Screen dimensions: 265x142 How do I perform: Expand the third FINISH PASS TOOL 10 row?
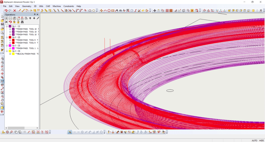point(10,34)
